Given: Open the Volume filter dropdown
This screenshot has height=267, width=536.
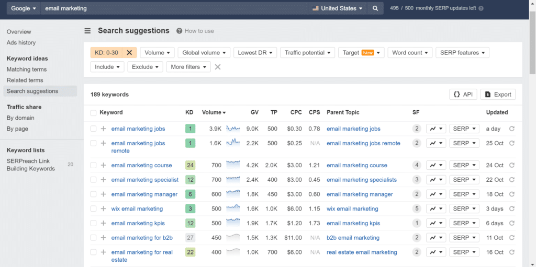Looking at the screenshot, I should click(157, 53).
